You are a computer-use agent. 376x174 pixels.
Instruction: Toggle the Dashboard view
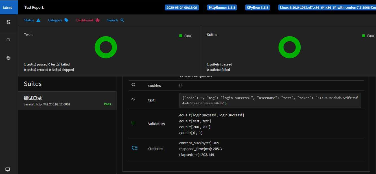(x=88, y=20)
